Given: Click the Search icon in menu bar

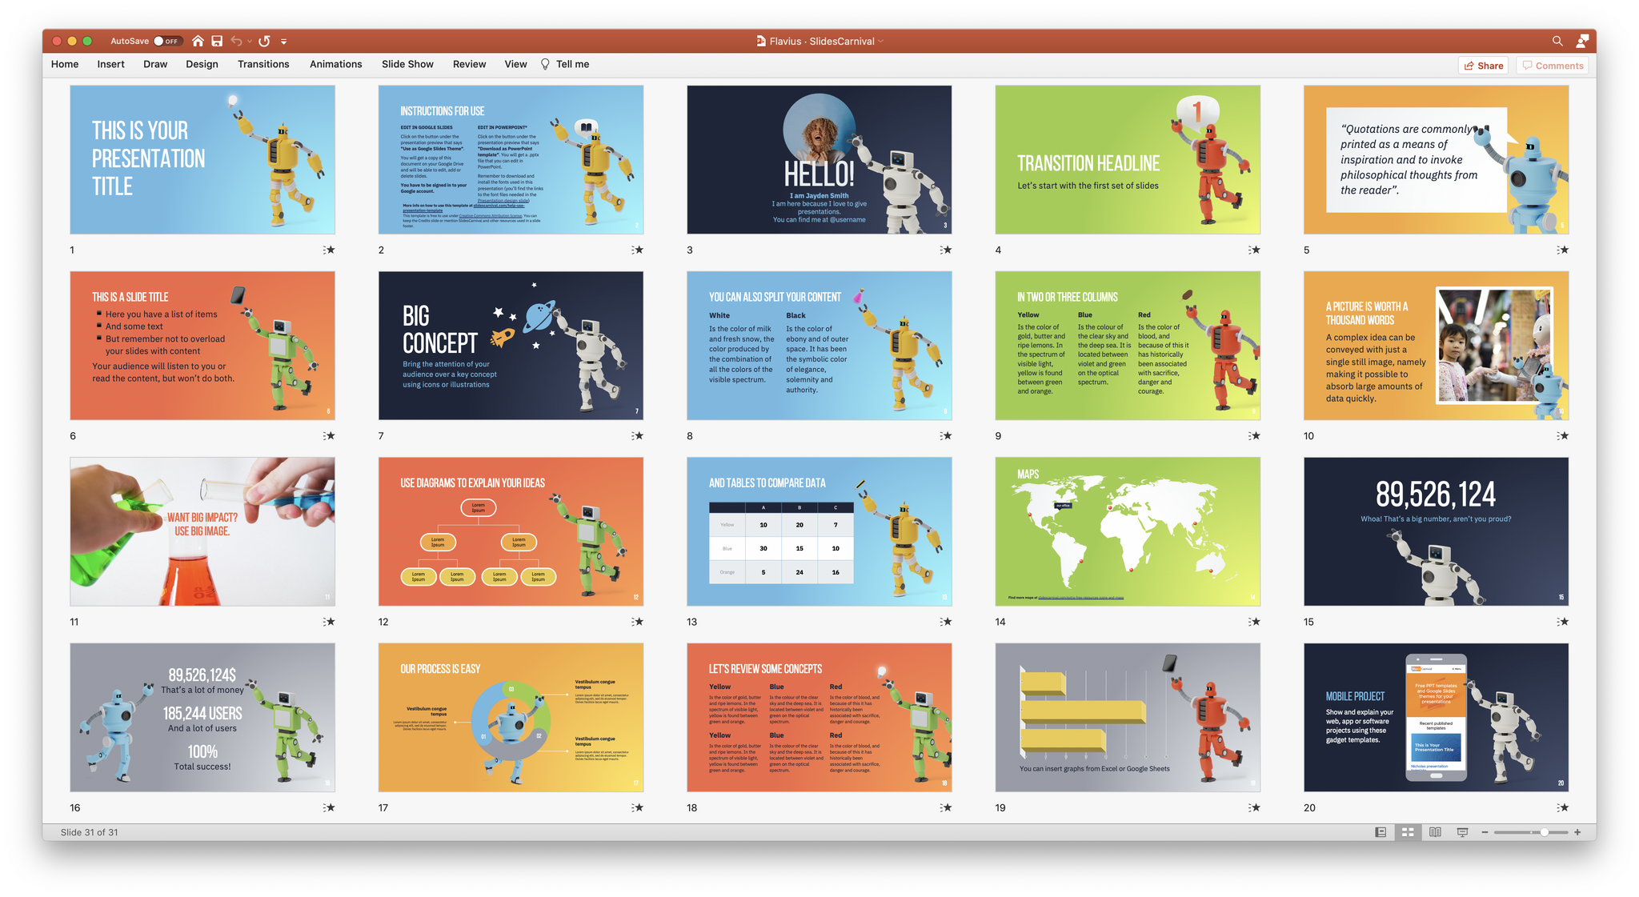Looking at the screenshot, I should 1557,42.
